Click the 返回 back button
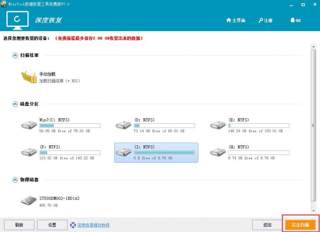 tap(267, 225)
